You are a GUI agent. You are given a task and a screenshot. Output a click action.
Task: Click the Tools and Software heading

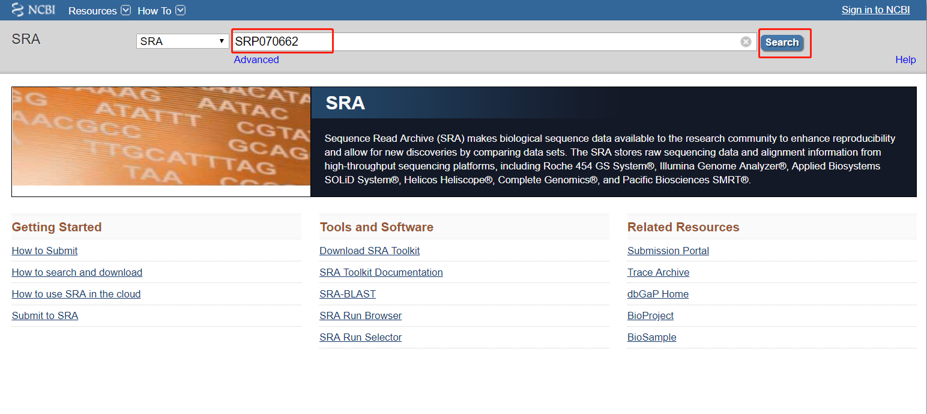(376, 227)
